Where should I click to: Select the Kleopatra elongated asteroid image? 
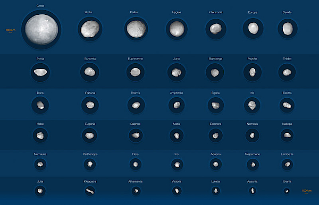pos(90,191)
